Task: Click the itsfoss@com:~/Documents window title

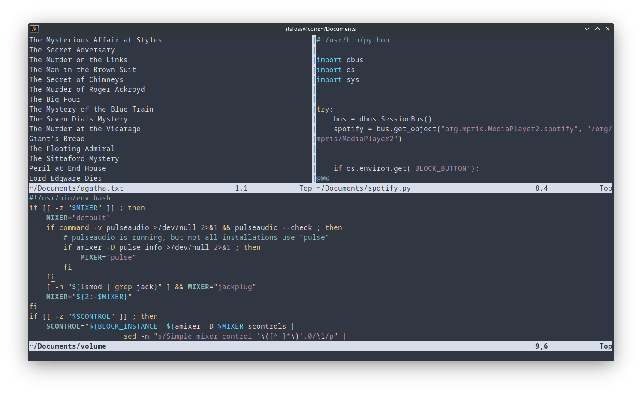Action: point(321,29)
